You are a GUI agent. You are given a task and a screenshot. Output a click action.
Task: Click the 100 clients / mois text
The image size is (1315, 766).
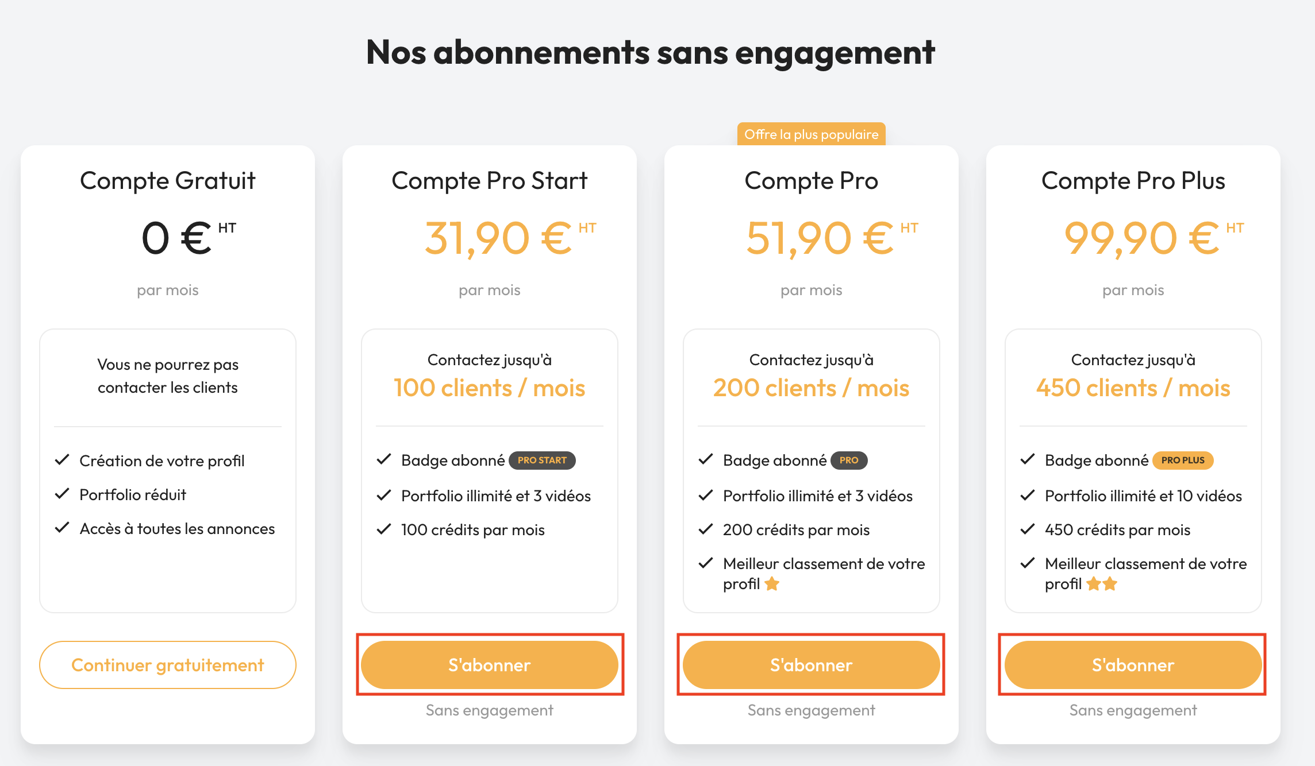pos(490,388)
